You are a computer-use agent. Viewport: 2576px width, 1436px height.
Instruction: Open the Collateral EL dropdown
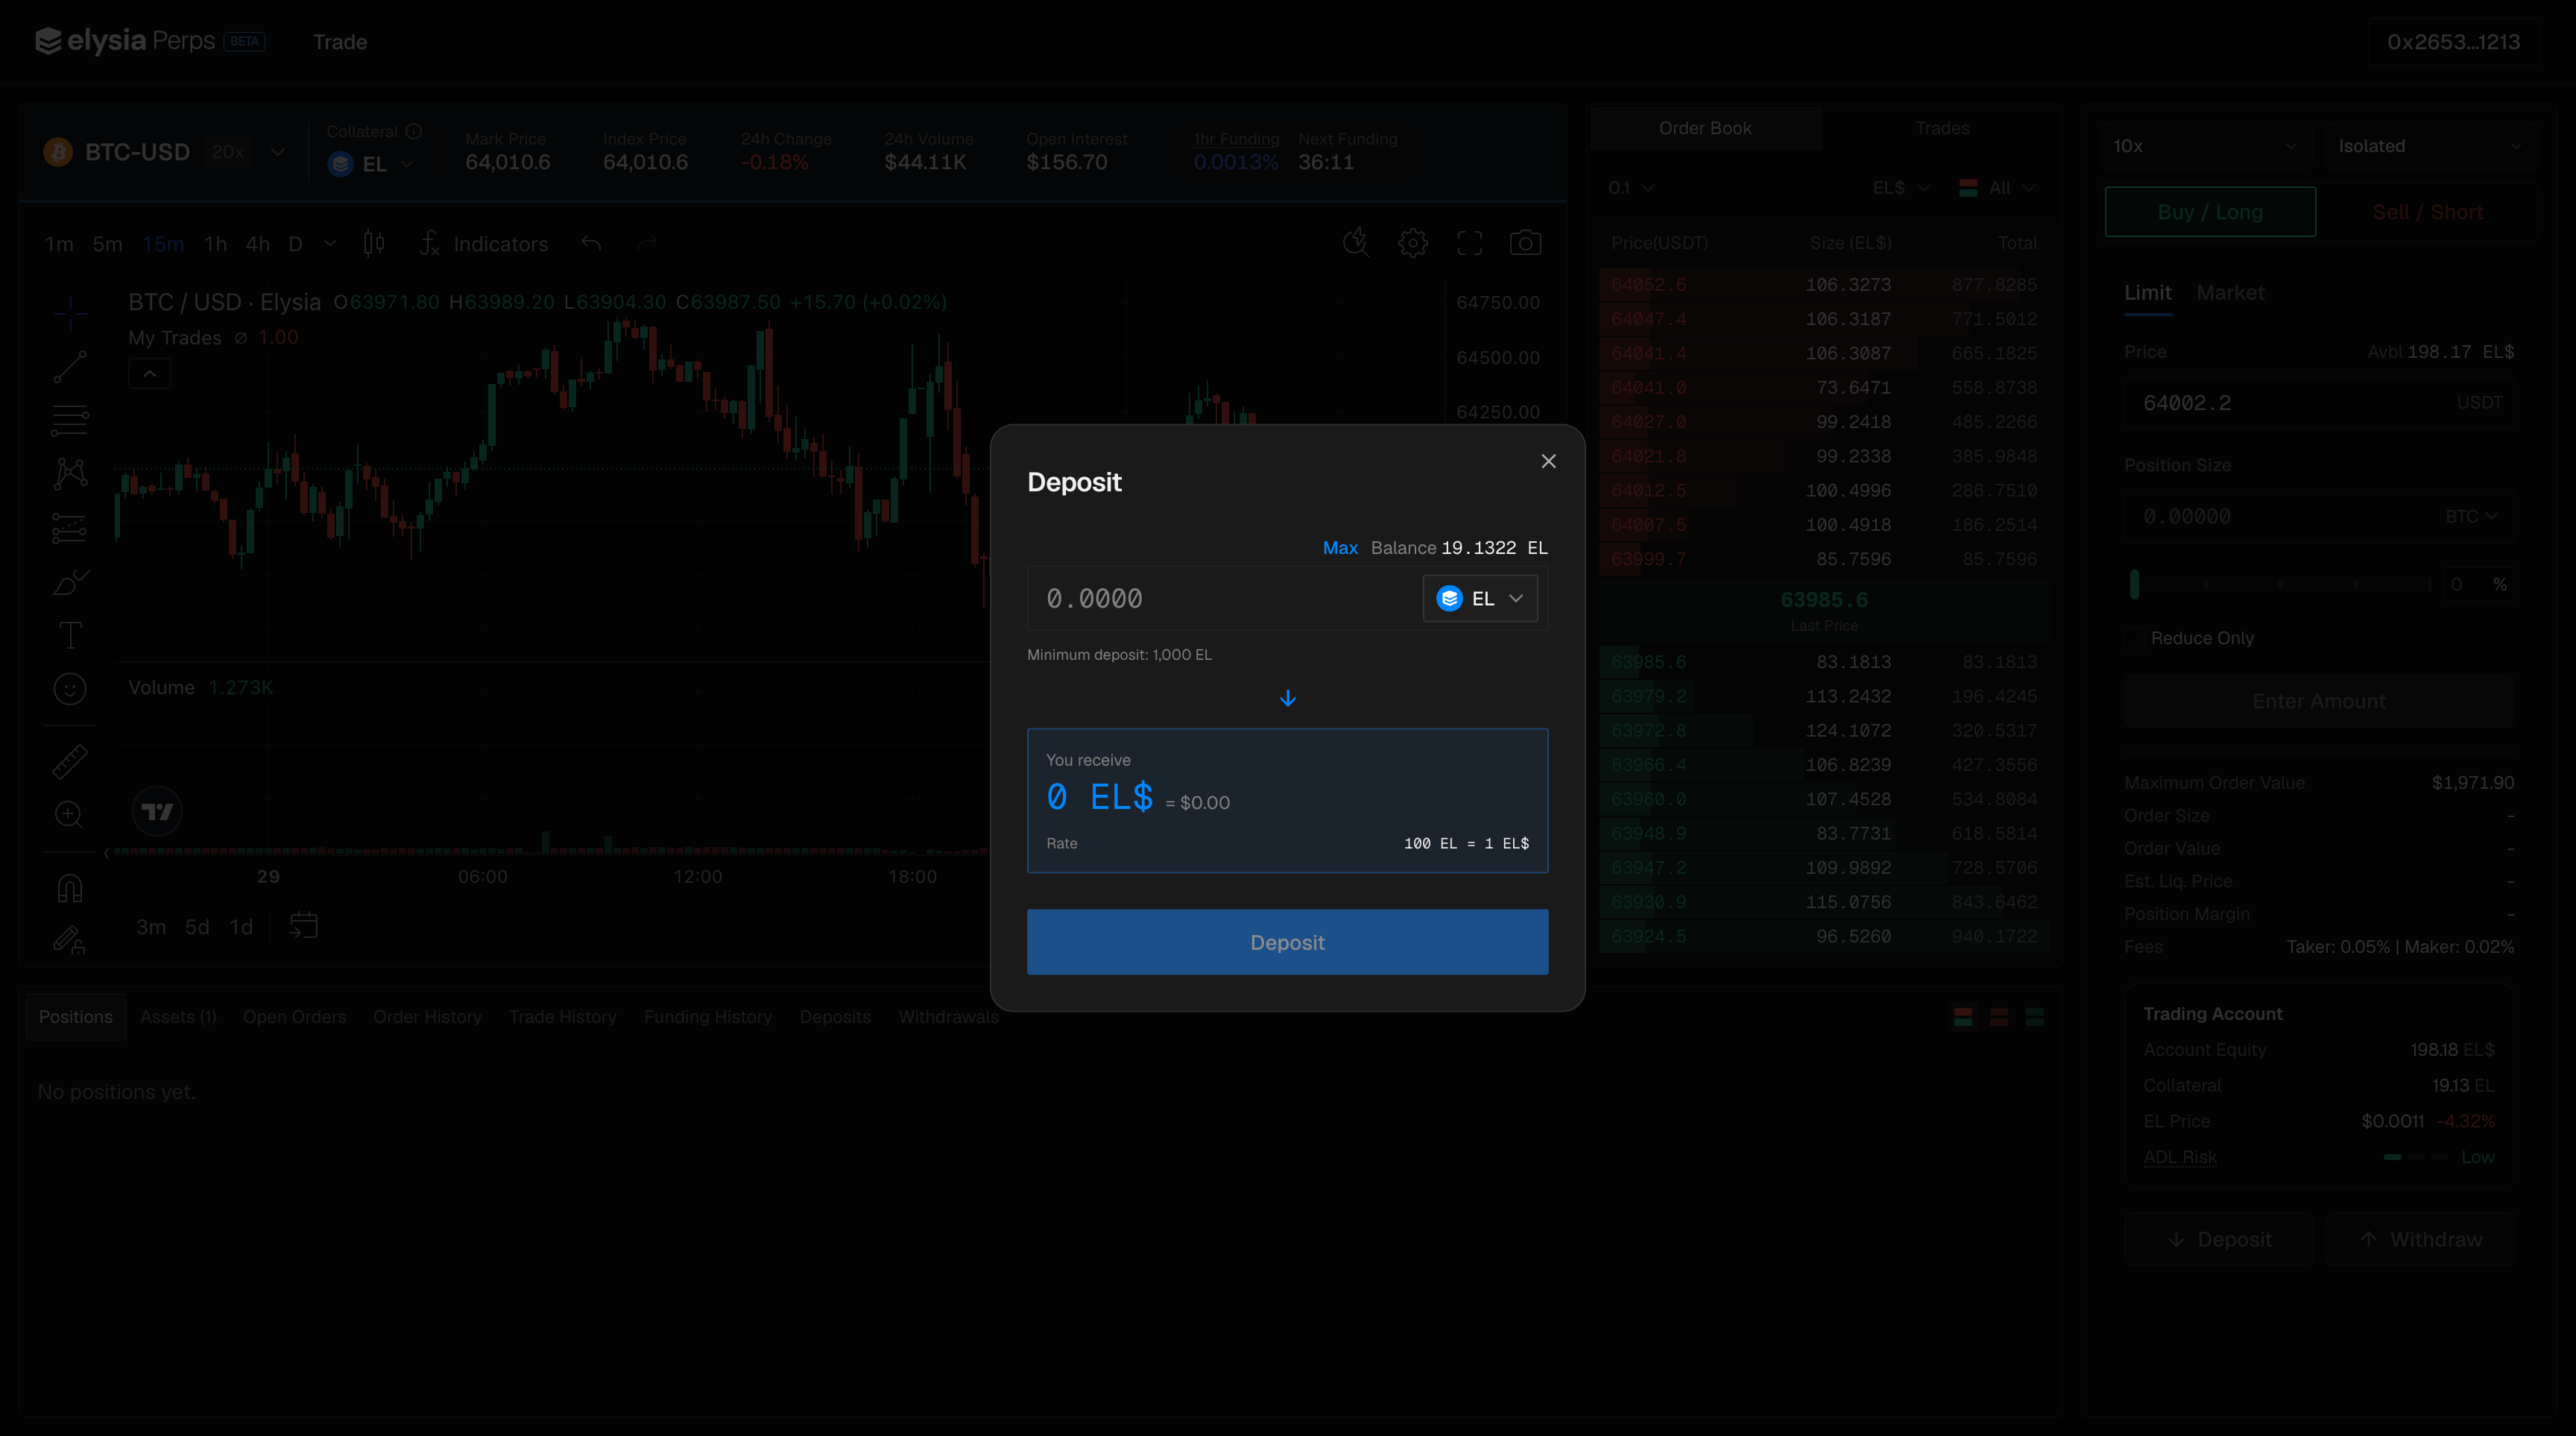372,164
